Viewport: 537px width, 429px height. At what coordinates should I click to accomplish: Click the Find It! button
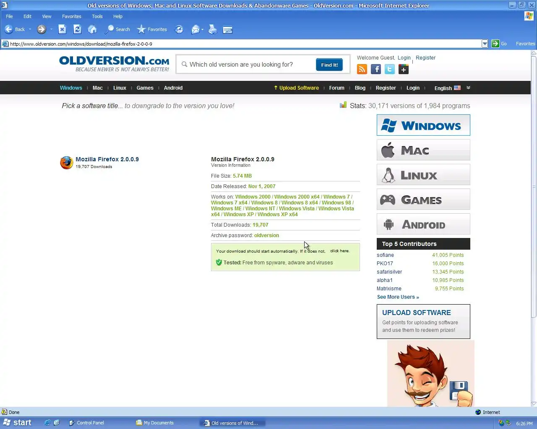329,65
